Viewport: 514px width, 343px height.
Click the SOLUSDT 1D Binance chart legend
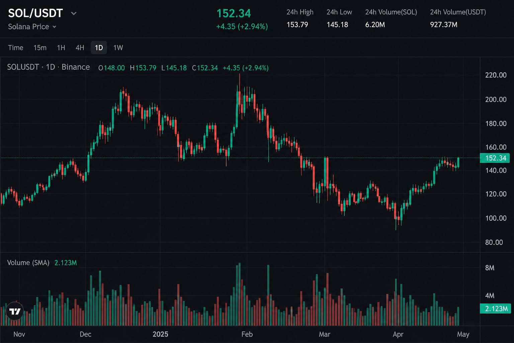pyautogui.click(x=49, y=67)
